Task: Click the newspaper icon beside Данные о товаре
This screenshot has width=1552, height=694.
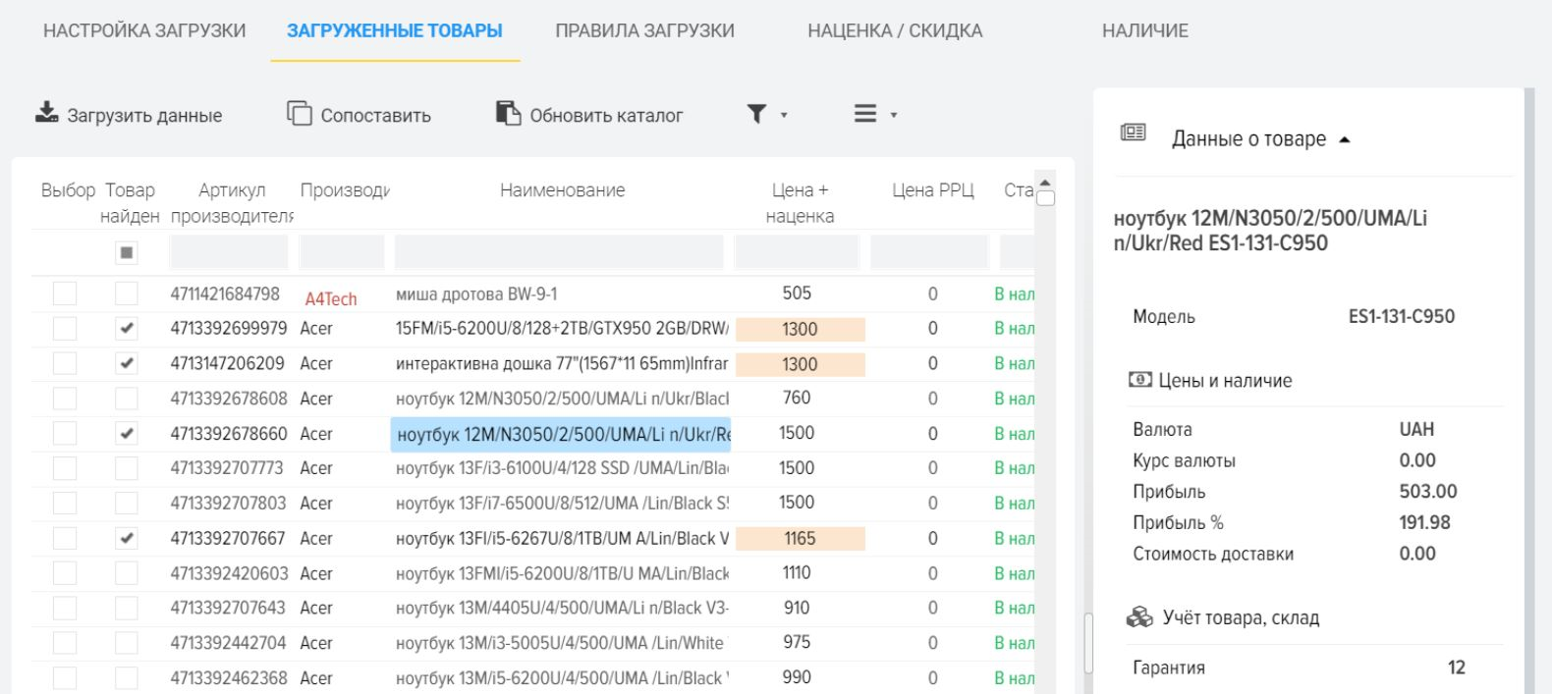Action: click(x=1133, y=133)
